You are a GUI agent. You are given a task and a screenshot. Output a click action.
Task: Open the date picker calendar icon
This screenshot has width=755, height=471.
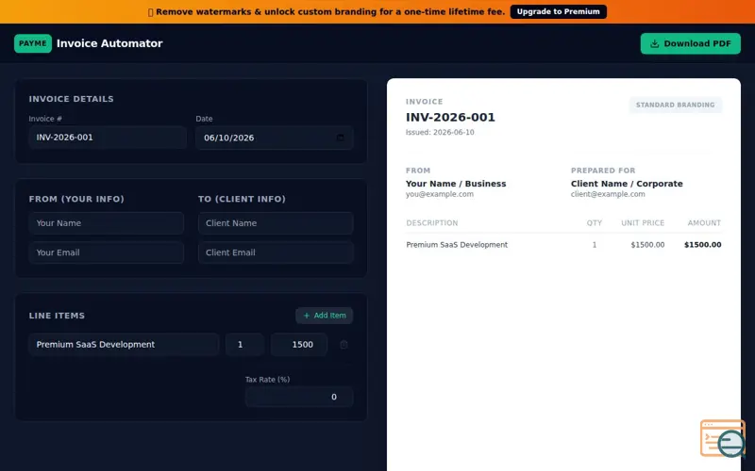[341, 138]
